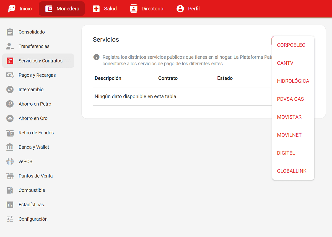Click the Servicios y Contratos list icon
Screen dimensions: 332x237
click(x=10, y=61)
